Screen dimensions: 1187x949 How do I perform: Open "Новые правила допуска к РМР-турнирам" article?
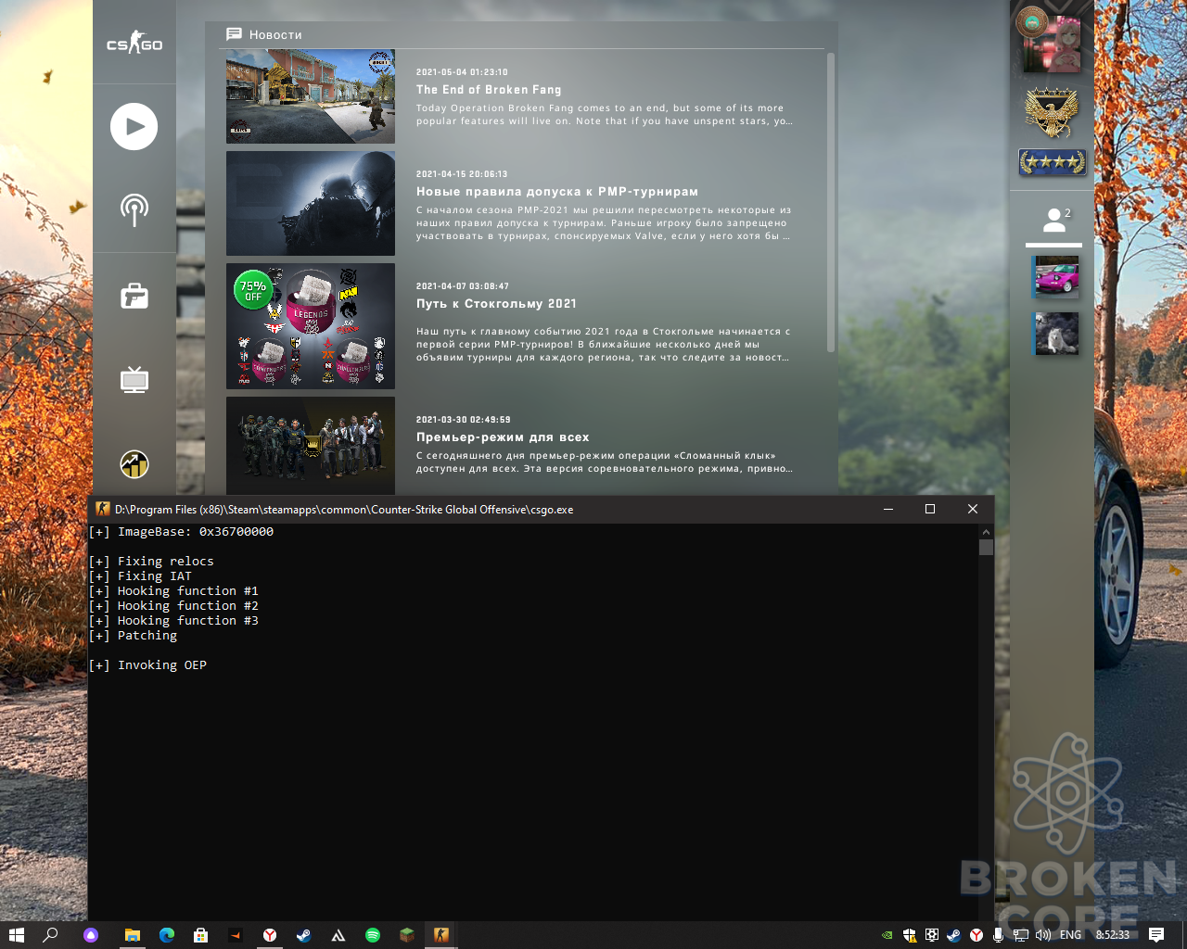pos(557,192)
